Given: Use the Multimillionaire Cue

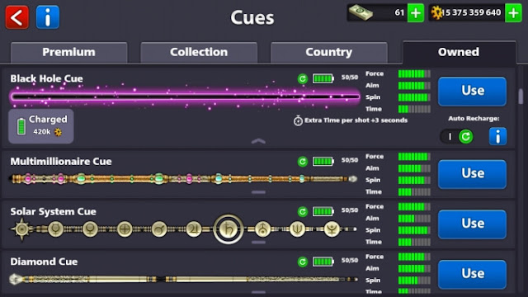Looking at the screenshot, I should pos(472,174).
